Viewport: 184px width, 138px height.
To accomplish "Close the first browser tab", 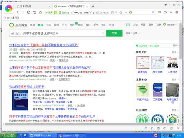I will pos(50,7).
